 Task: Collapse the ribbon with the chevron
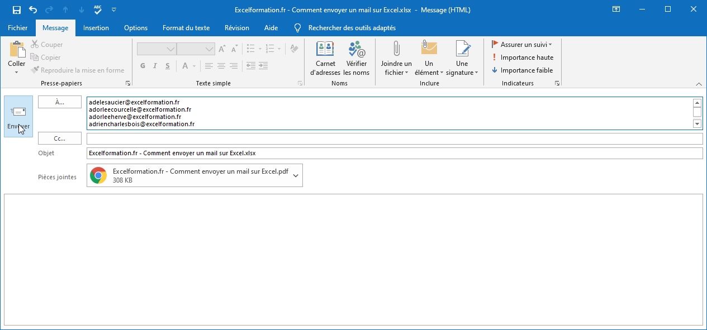(x=699, y=84)
